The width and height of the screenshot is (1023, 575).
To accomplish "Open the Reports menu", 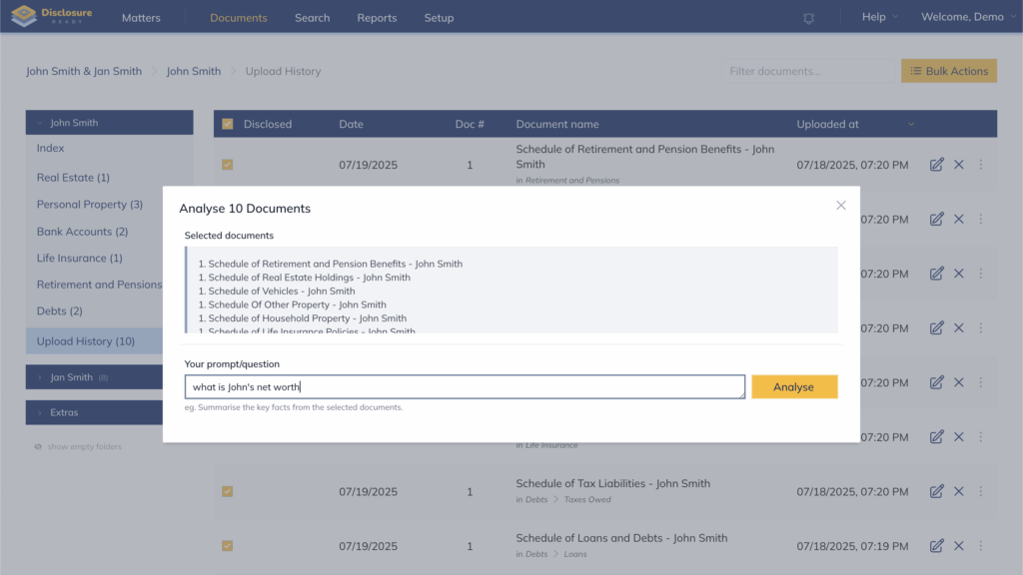I will 377,18.
